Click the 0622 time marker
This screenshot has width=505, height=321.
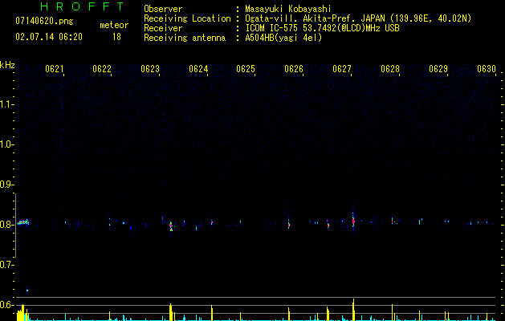coord(102,69)
